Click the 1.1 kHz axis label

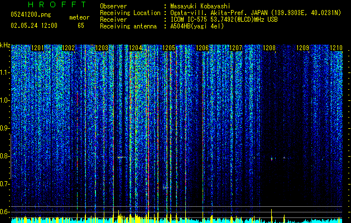coord(5,72)
